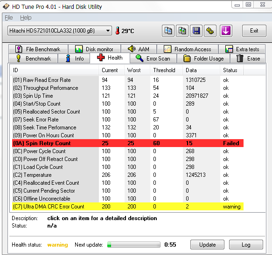Select the (C2) Temperature row
The height and width of the screenshot is (255, 272).
128,175
